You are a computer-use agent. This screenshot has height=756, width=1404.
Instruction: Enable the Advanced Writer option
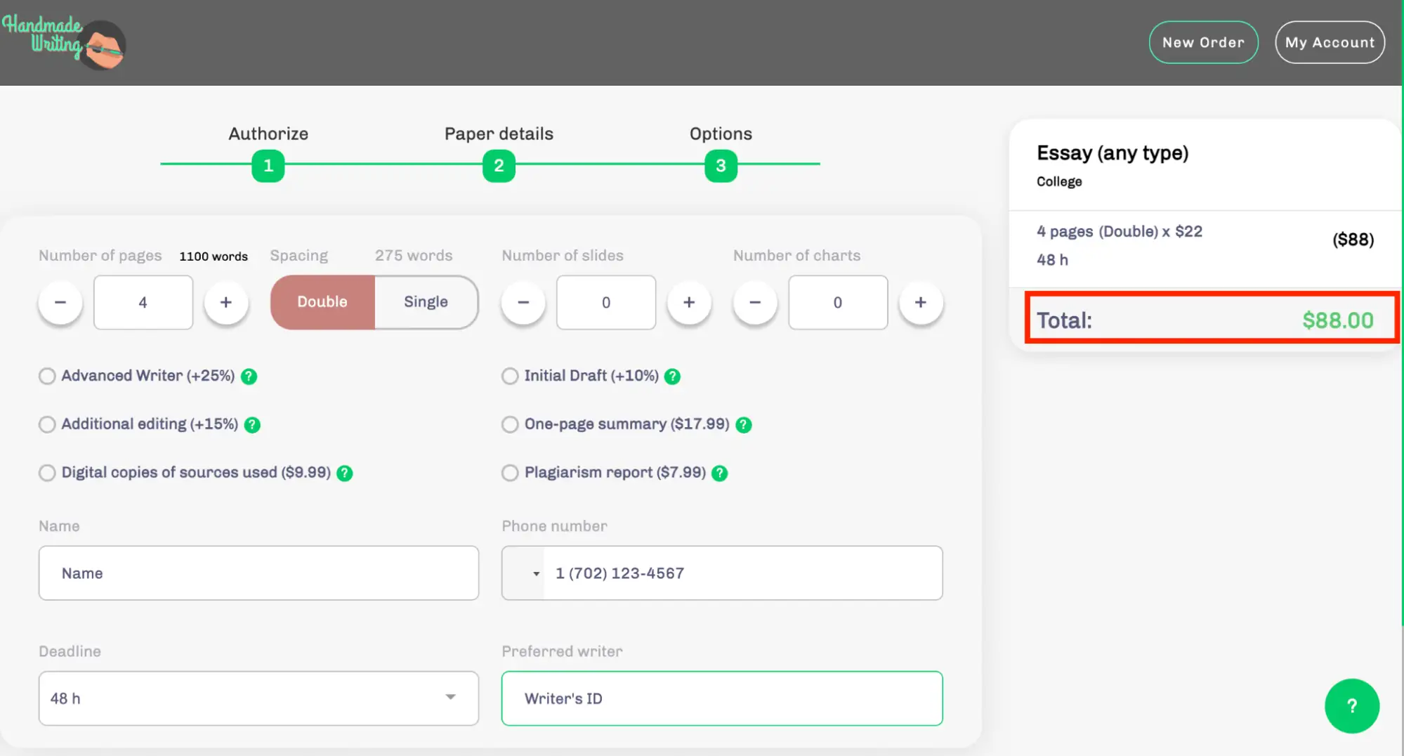coord(47,377)
